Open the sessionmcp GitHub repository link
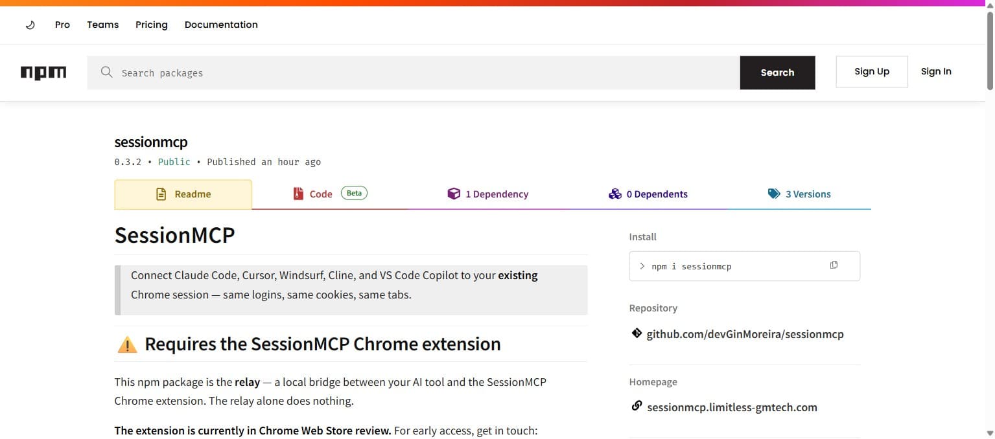Image resolution: width=995 pixels, height=439 pixels. (745, 333)
